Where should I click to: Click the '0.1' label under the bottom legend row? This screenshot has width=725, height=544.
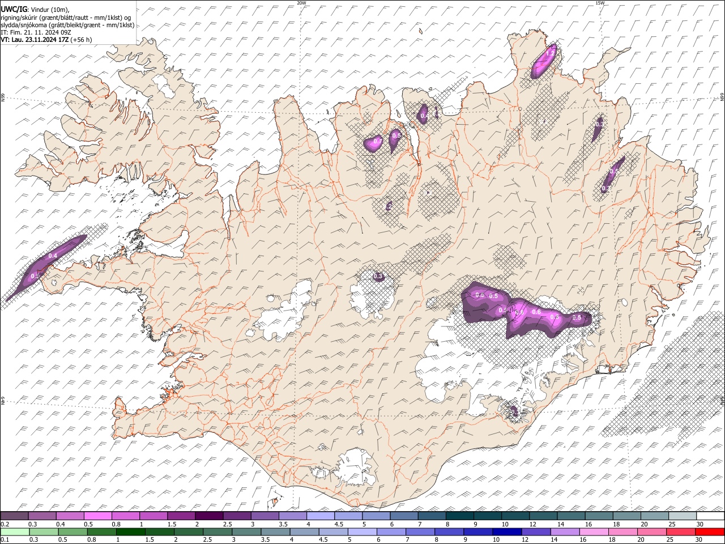pos(5,540)
